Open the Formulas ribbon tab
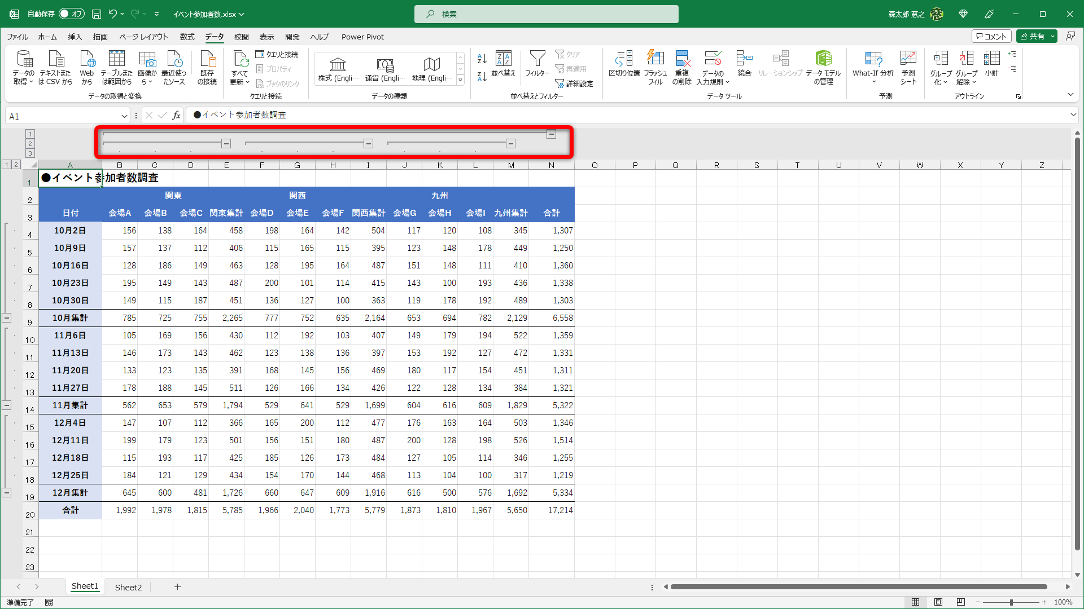 (187, 37)
